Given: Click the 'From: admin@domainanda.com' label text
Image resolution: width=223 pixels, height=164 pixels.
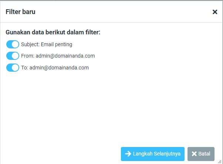Looking at the screenshot, I should pos(58,56).
